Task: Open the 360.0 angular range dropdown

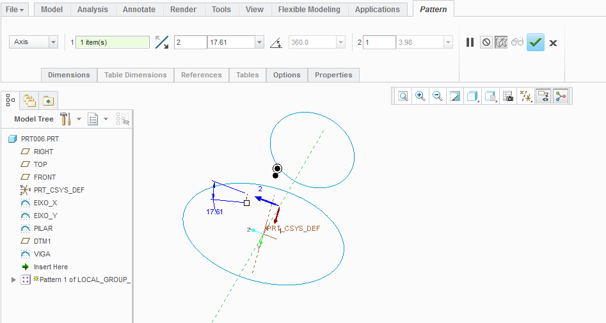Action: (340, 42)
